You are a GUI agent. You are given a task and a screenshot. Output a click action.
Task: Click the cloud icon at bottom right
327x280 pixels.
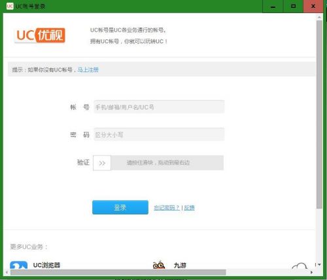pyautogui.click(x=300, y=266)
